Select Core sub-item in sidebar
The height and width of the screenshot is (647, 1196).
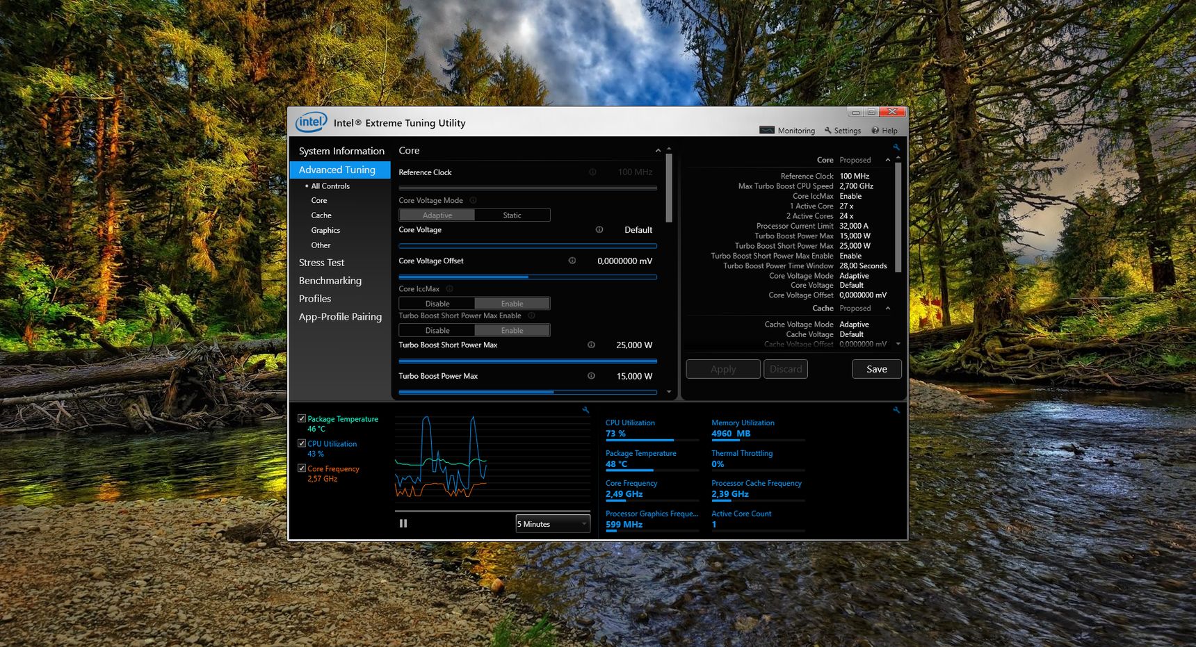pyautogui.click(x=319, y=201)
